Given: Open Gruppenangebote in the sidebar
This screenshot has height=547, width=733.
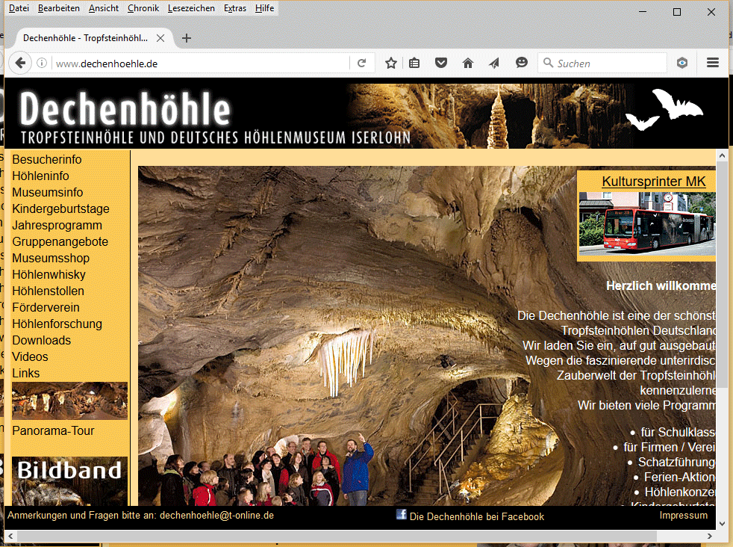Looking at the screenshot, I should (60, 241).
